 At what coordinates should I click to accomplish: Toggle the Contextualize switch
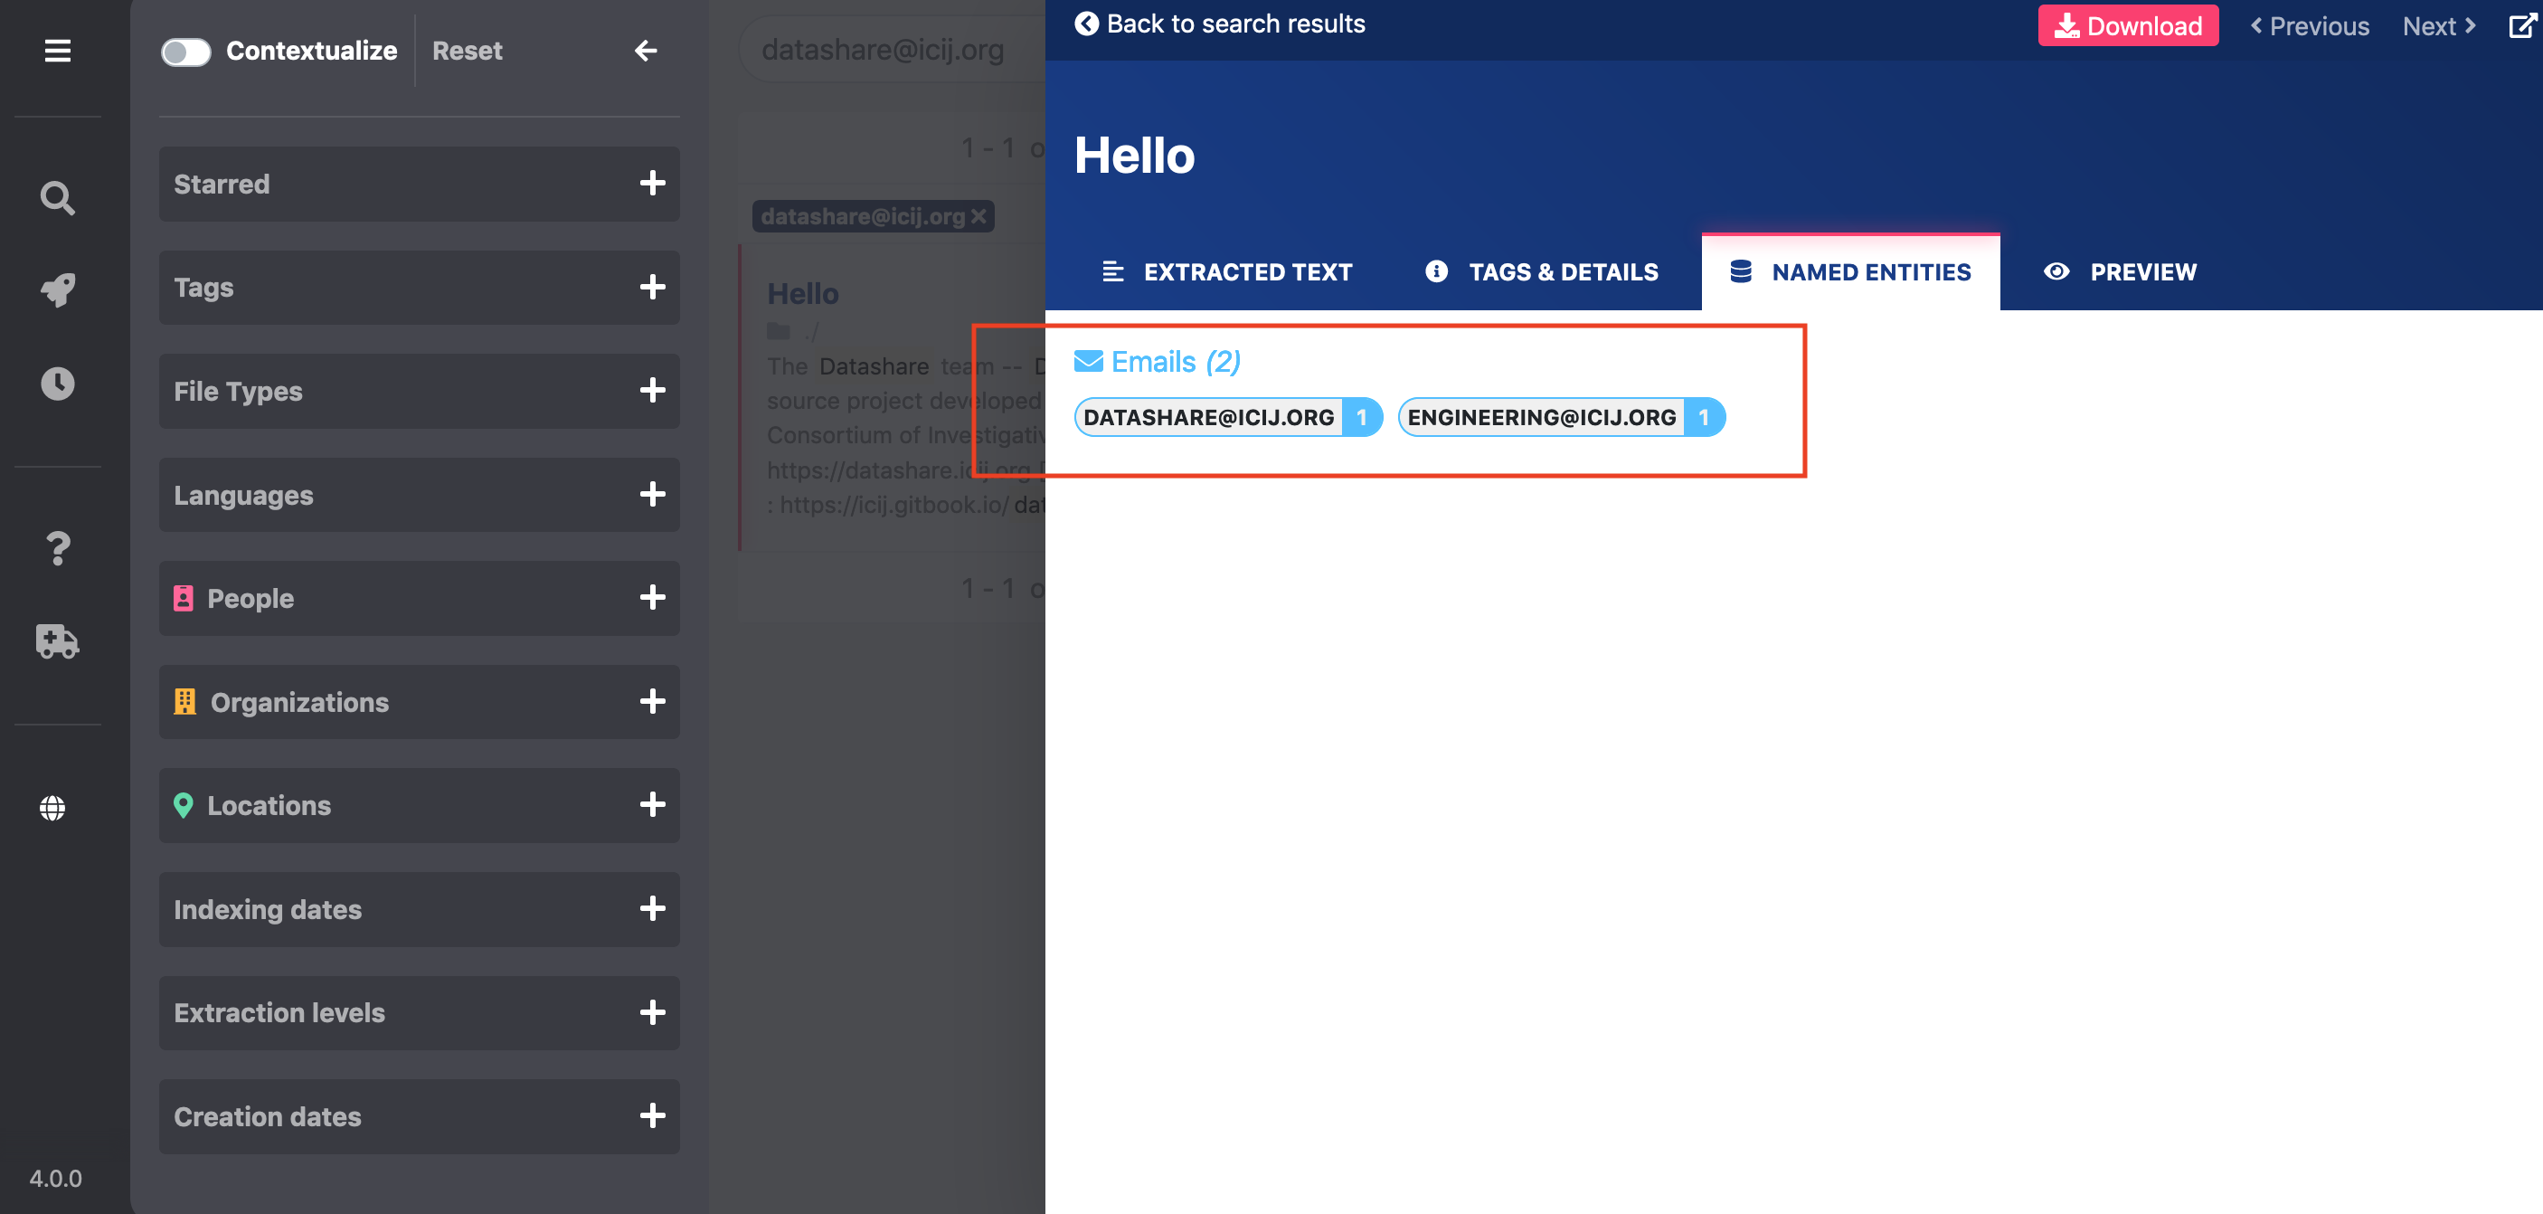pyautogui.click(x=185, y=52)
